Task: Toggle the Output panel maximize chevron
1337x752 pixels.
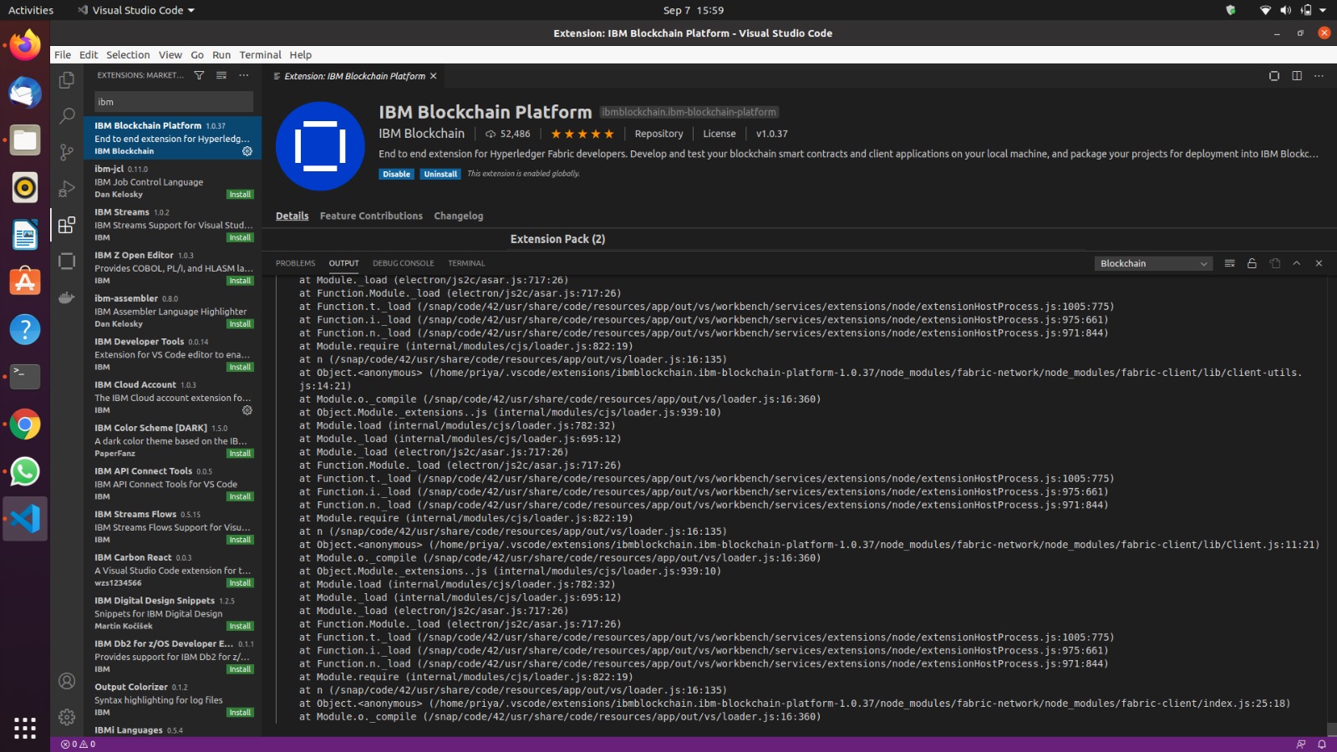Action: [x=1296, y=262]
